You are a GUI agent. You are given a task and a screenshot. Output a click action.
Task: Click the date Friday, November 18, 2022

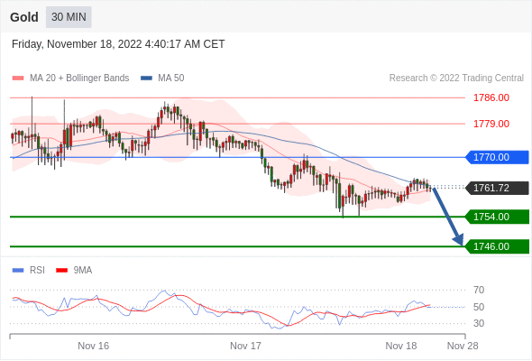pos(77,44)
